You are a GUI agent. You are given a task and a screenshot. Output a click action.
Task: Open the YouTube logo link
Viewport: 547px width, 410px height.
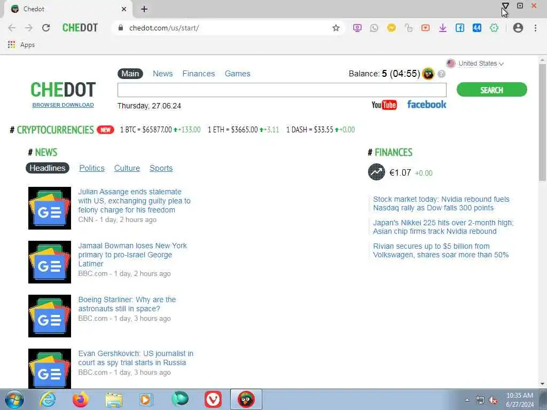[x=384, y=105]
